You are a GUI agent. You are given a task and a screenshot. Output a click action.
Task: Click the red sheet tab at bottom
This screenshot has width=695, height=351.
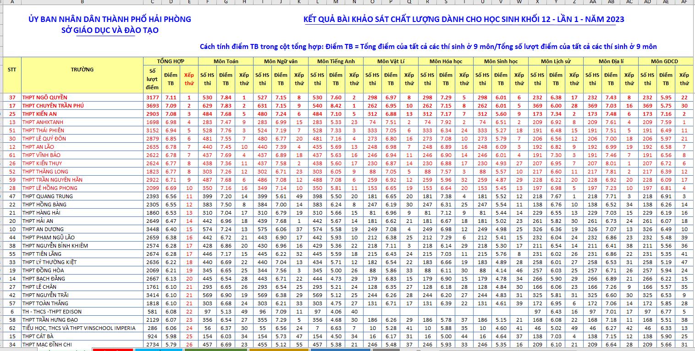coord(112,350)
